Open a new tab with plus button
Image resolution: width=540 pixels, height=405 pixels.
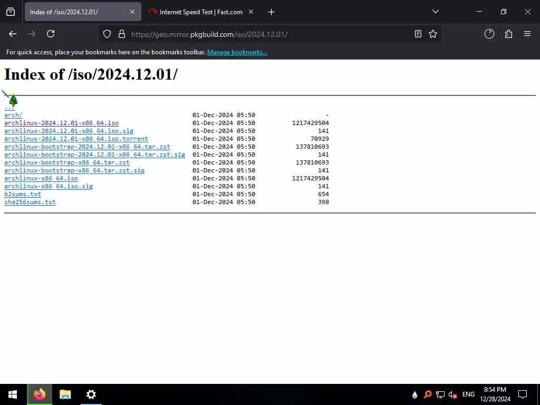tap(272, 12)
